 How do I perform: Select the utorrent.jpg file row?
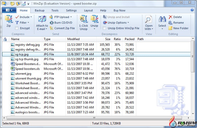click(x=23, y=74)
